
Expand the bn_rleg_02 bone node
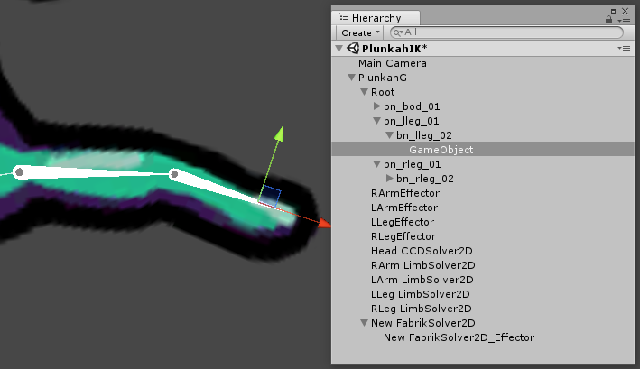point(390,179)
